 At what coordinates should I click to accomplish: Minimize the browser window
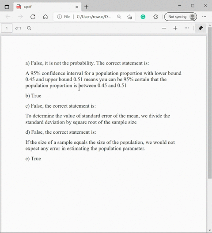click(180, 6)
